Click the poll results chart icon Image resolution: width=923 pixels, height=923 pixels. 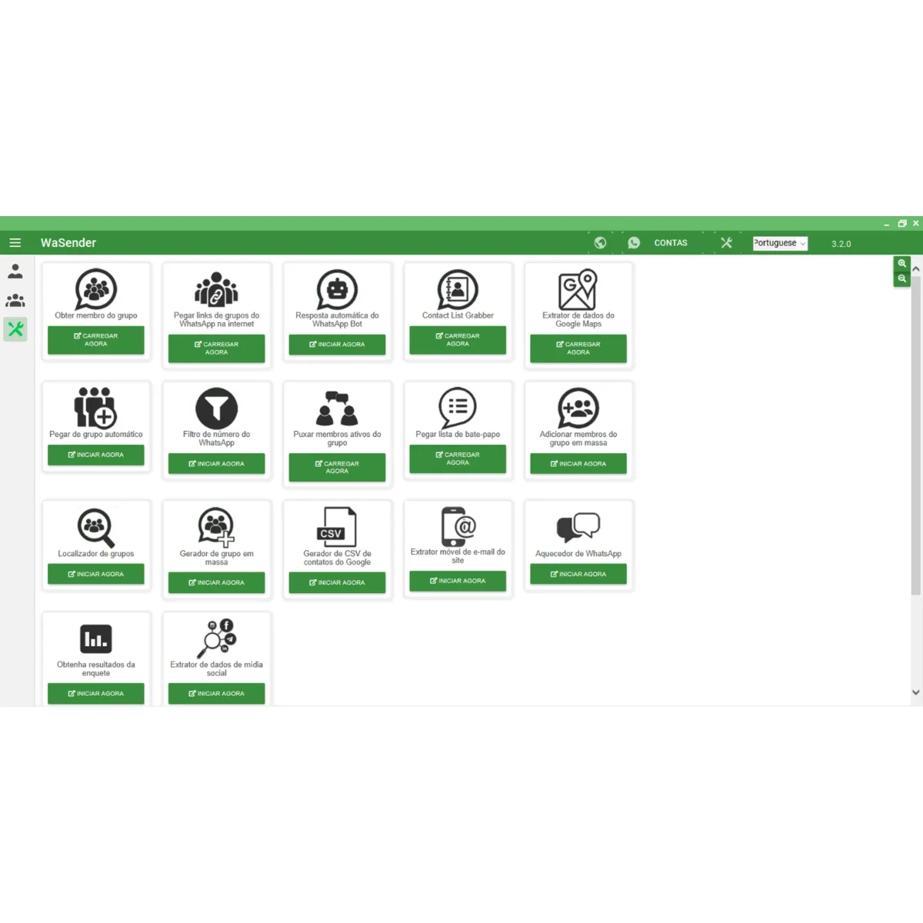(x=96, y=638)
